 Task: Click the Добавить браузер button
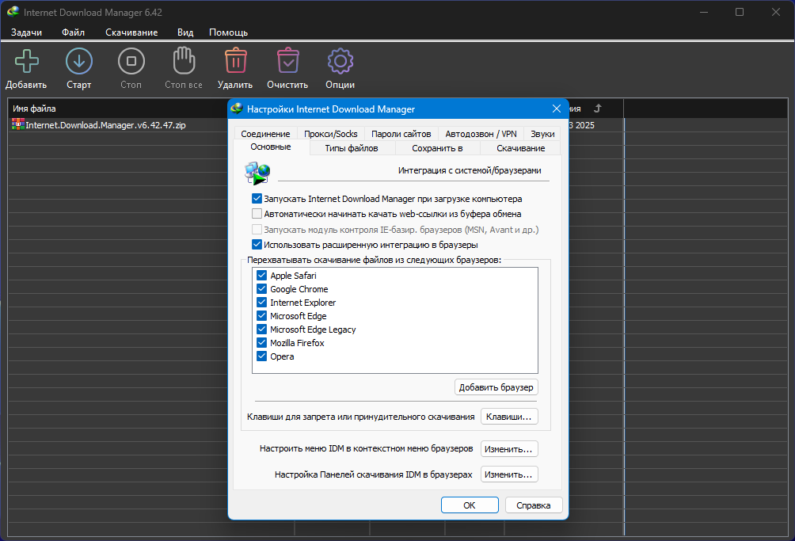click(496, 387)
